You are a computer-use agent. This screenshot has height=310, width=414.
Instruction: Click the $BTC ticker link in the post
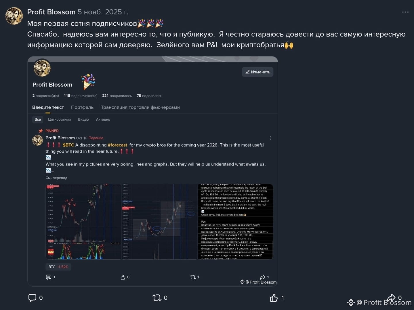(x=68, y=145)
